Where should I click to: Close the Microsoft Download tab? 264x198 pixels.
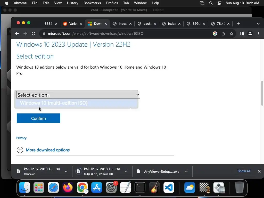coord(106,24)
